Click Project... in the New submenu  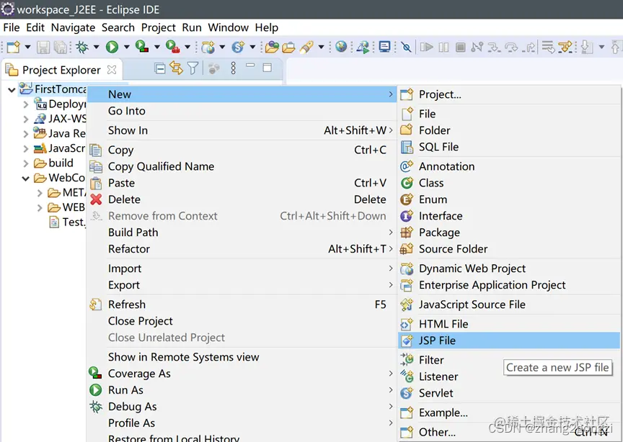click(x=509, y=94)
